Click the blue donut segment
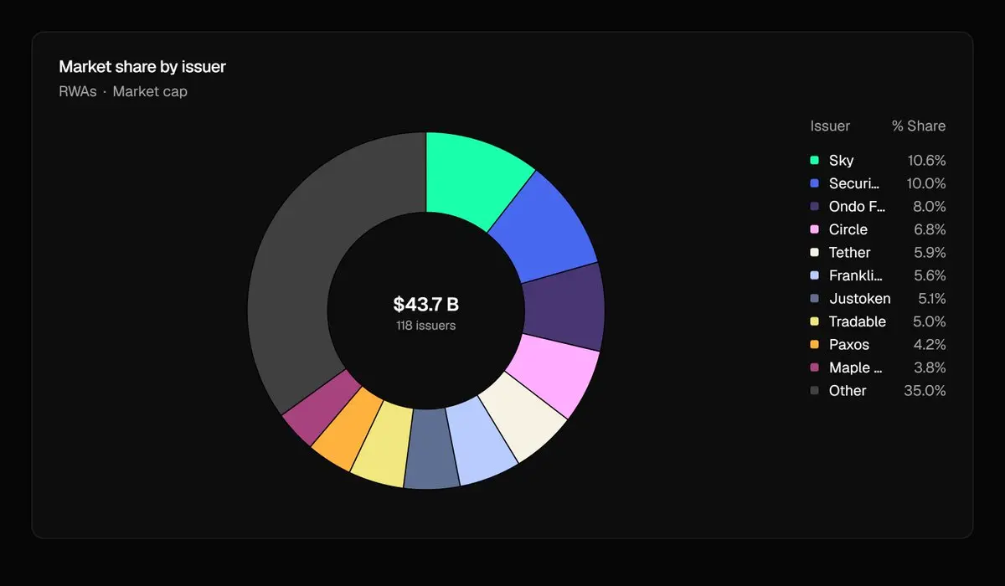 544,226
